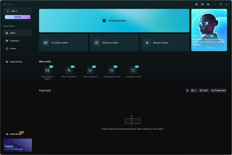Go to Home in the sidebar
This screenshot has height=155, width=232.
tap(18, 33)
